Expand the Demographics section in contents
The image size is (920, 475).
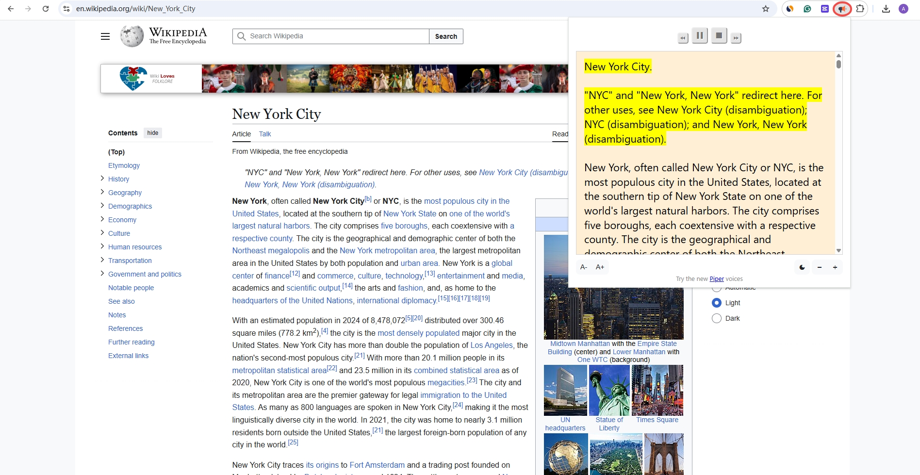(x=102, y=206)
